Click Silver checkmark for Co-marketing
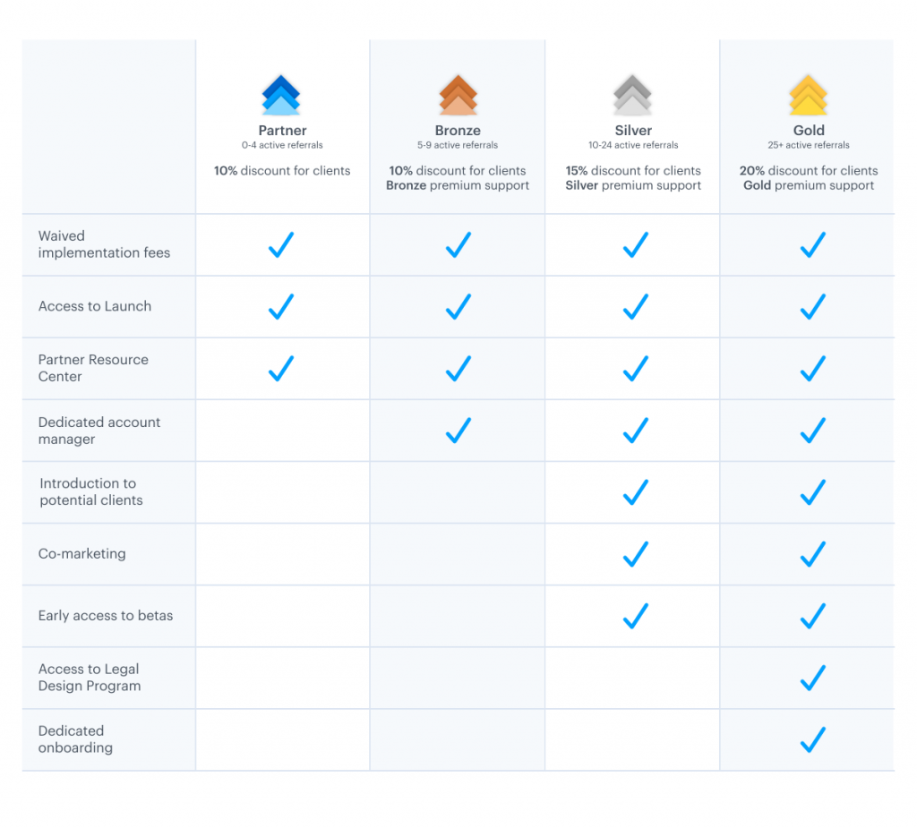The width and height of the screenshot is (917, 828). [635, 554]
